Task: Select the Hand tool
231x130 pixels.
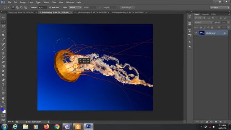Action: (3, 98)
